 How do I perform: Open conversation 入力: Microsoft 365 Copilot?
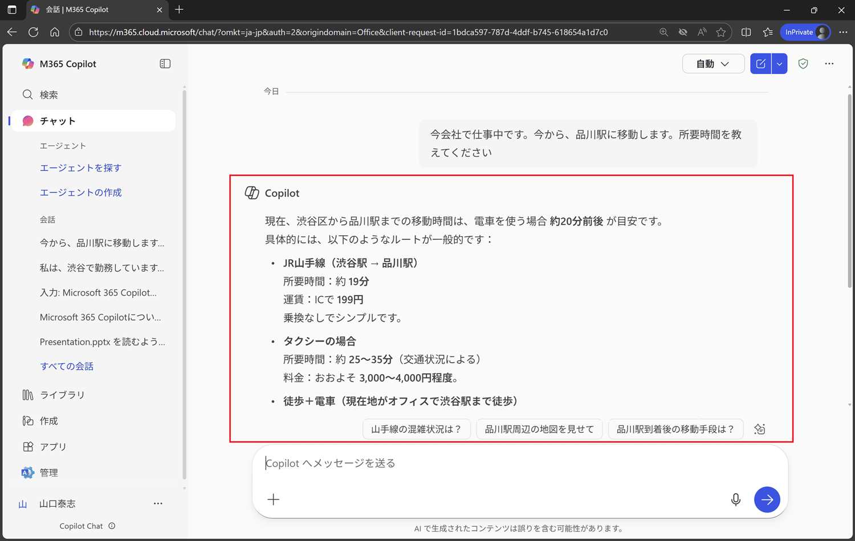pyautogui.click(x=98, y=293)
